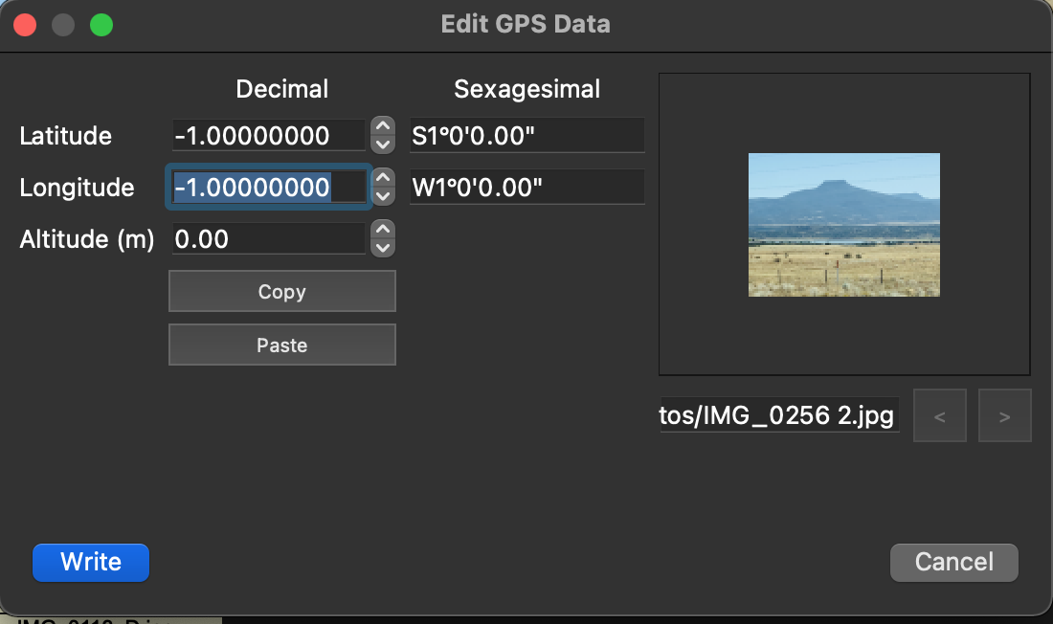This screenshot has height=624, width=1053.
Task: Click the Longitude sexagesimal field W1°0'0.00"
Action: tap(526, 188)
